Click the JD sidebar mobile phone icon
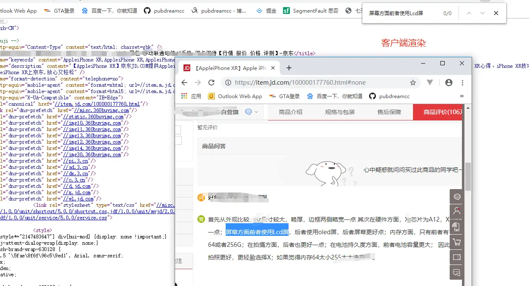Screen dimensions: 529x286 [x=456, y=227]
